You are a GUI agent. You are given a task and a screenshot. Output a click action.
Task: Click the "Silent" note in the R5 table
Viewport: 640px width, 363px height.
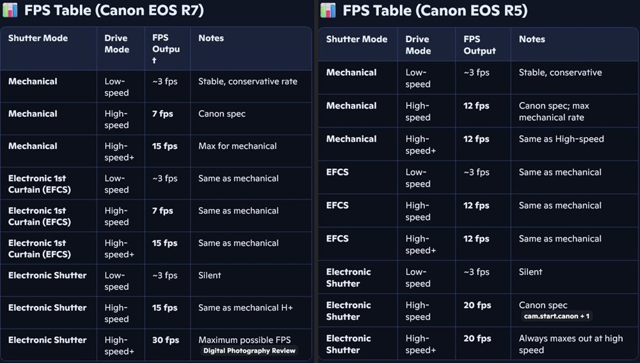coord(531,272)
